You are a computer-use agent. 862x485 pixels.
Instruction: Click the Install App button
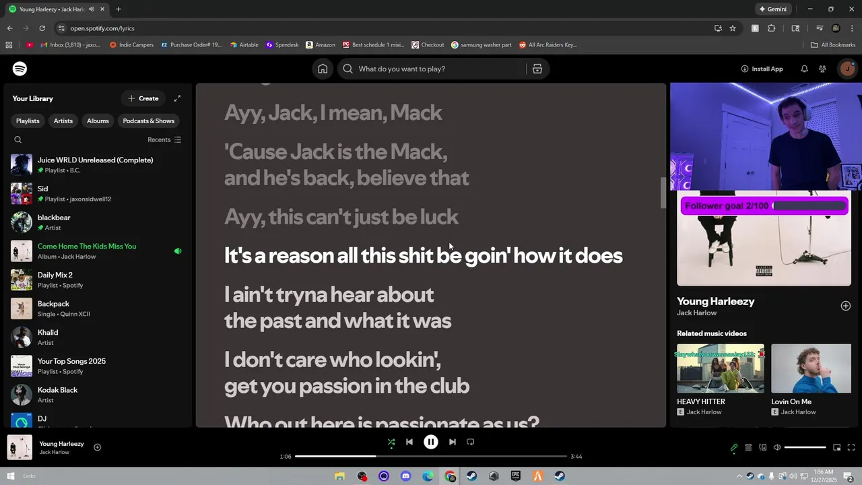click(762, 69)
